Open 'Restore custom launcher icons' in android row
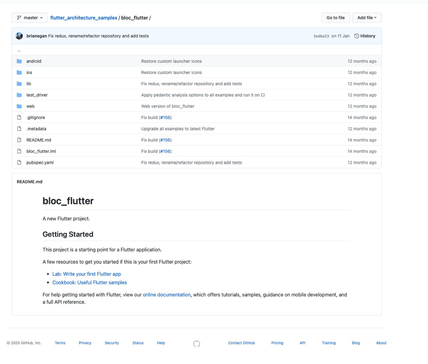The height and width of the screenshot is (364, 428). [172, 61]
